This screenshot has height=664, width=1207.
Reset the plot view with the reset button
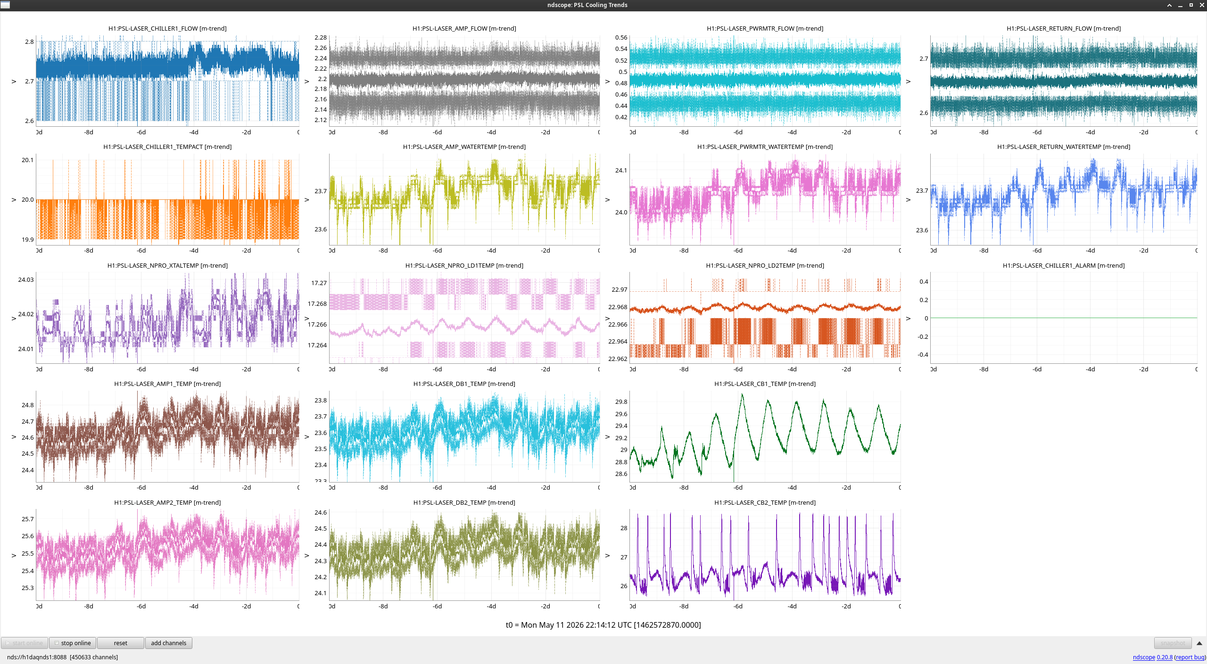coord(121,643)
